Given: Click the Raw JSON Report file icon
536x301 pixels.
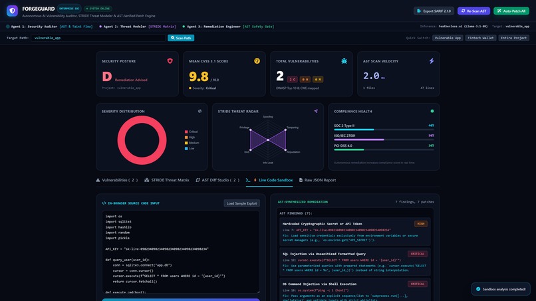Looking at the screenshot, I should click(x=301, y=180).
